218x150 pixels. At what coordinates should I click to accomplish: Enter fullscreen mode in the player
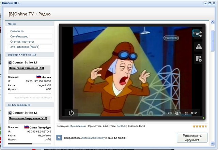(186, 113)
